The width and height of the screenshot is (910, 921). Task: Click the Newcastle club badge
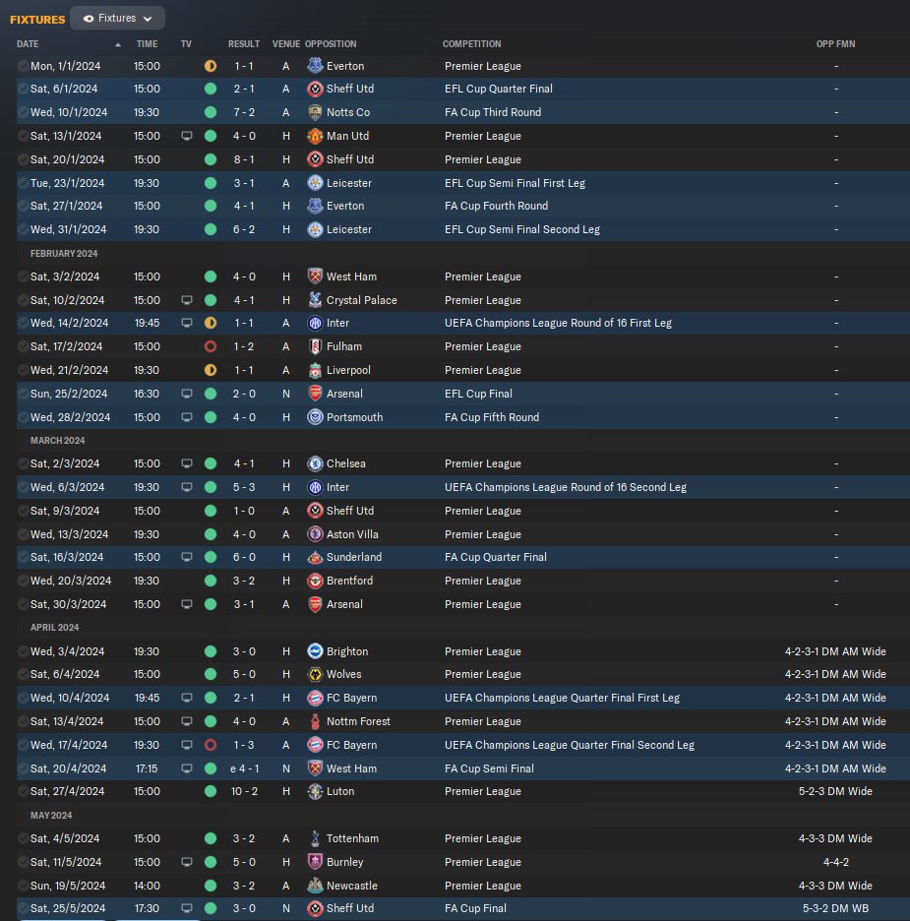pos(315,886)
